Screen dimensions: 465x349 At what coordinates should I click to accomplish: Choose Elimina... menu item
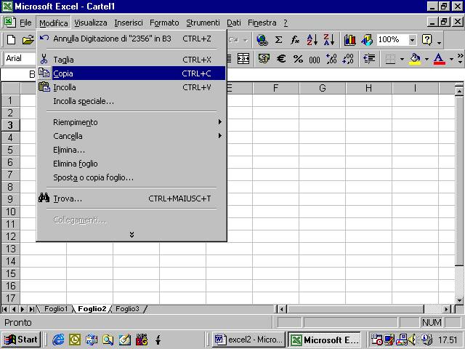(x=132, y=150)
